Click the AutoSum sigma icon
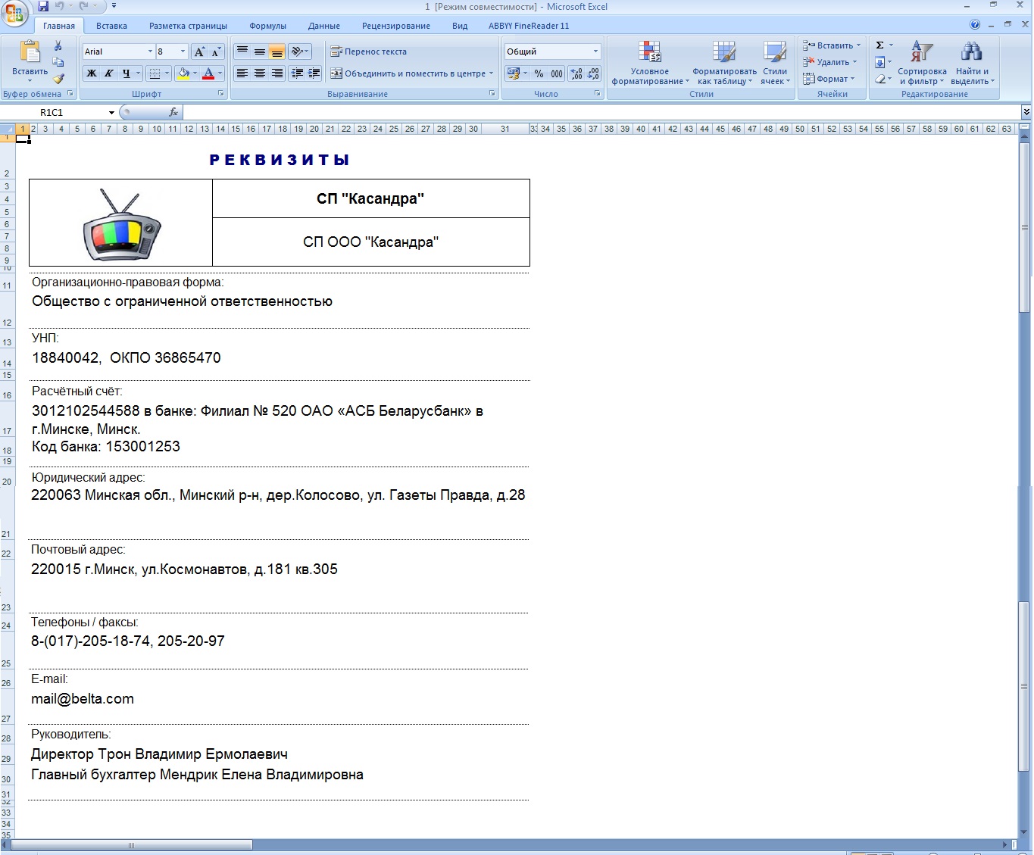 point(879,45)
